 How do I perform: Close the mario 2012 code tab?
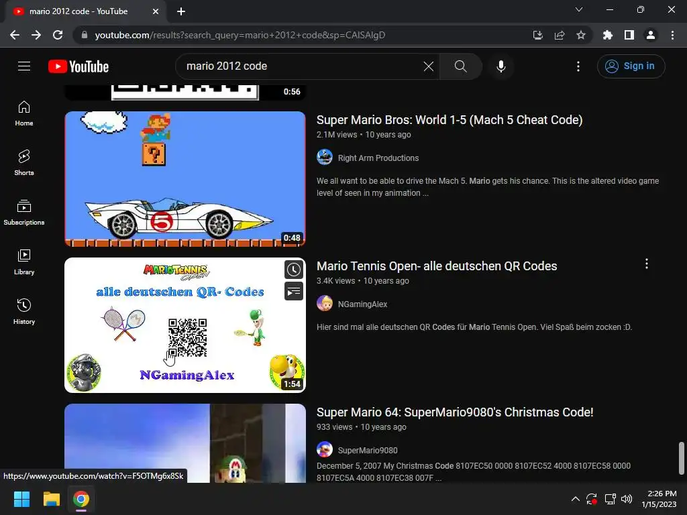click(156, 11)
